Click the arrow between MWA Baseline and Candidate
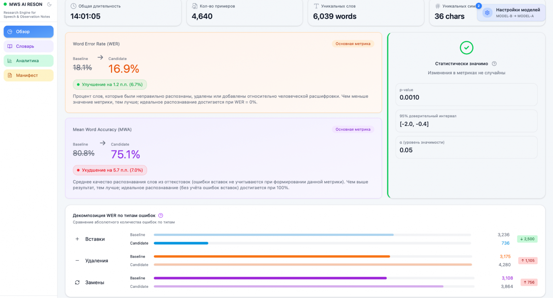 [x=103, y=143]
